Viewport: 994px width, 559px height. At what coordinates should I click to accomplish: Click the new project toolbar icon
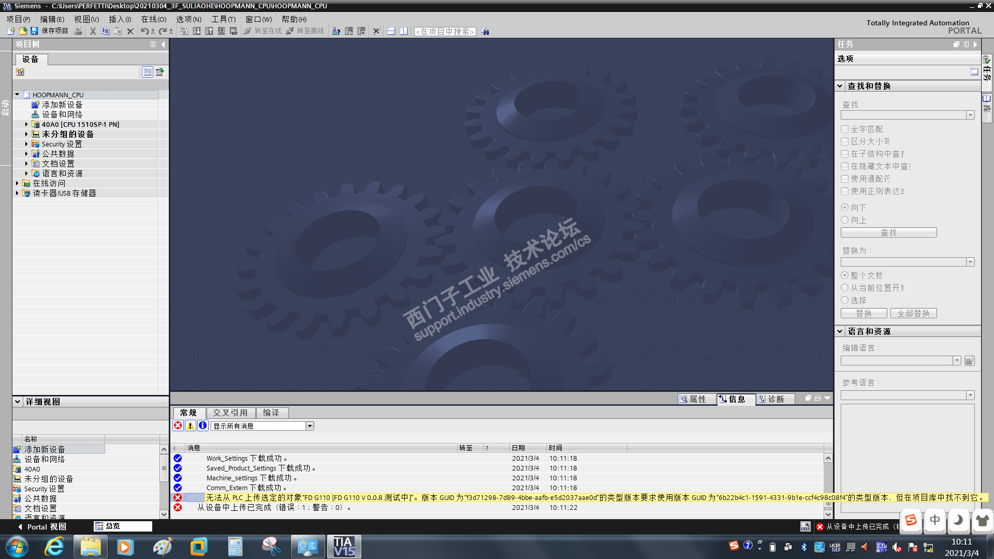(x=11, y=31)
